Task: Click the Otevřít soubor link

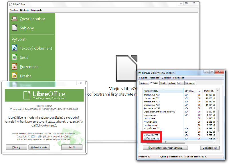Action: point(32,19)
